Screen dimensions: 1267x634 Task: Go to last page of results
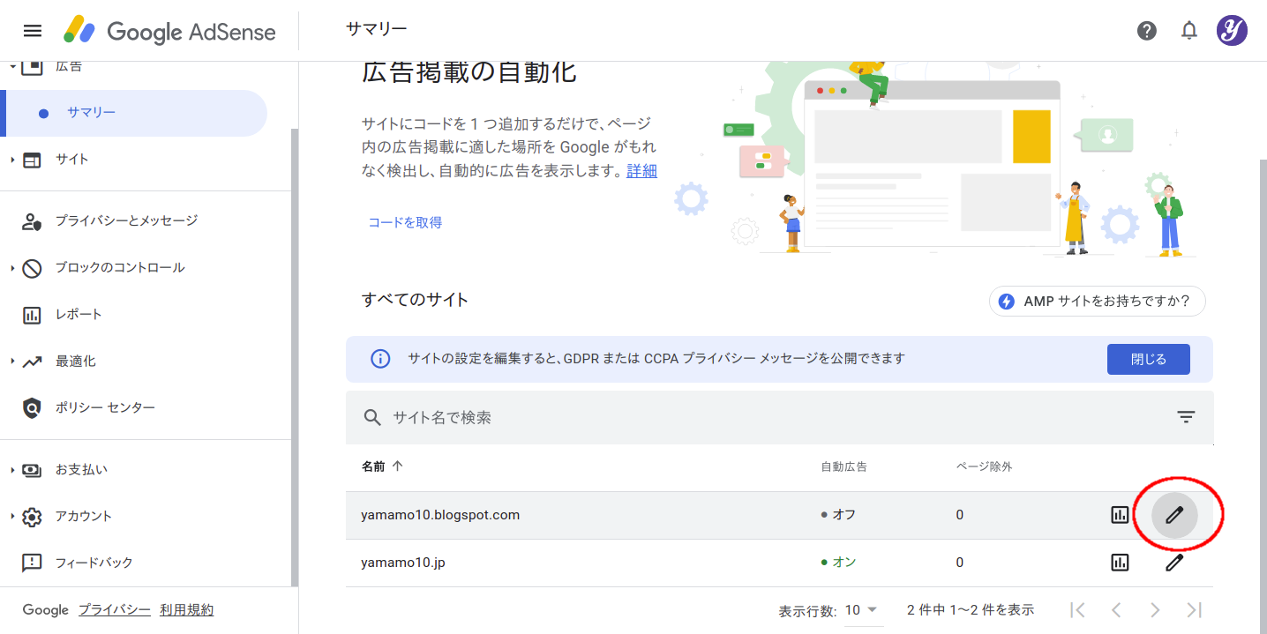point(1194,609)
